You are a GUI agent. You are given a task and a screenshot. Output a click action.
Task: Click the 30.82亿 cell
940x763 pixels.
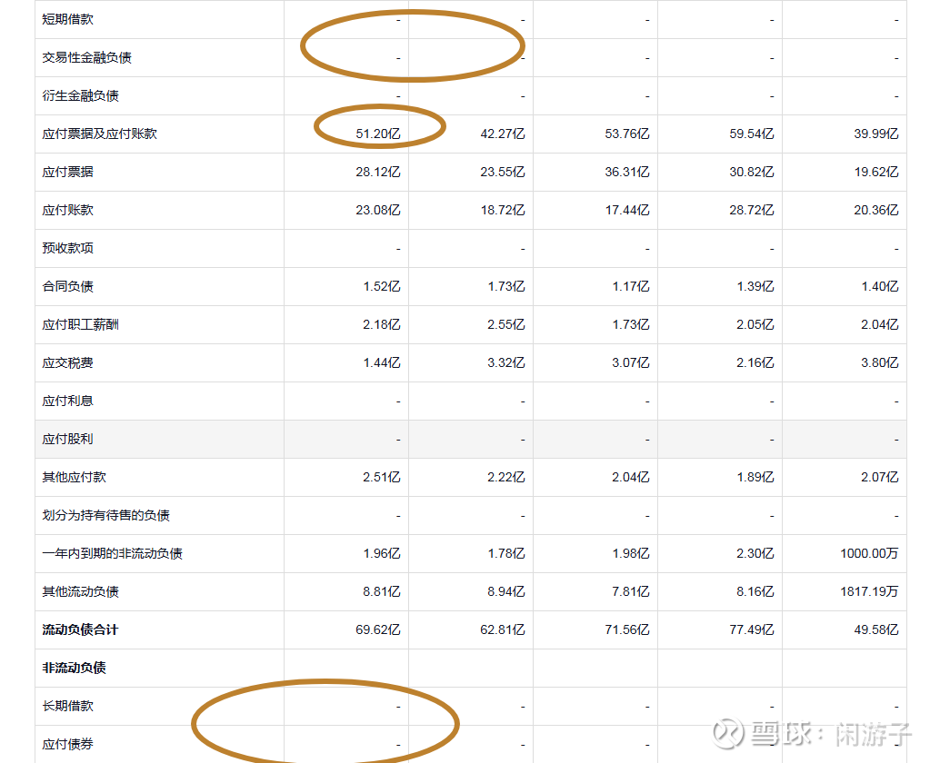click(752, 172)
